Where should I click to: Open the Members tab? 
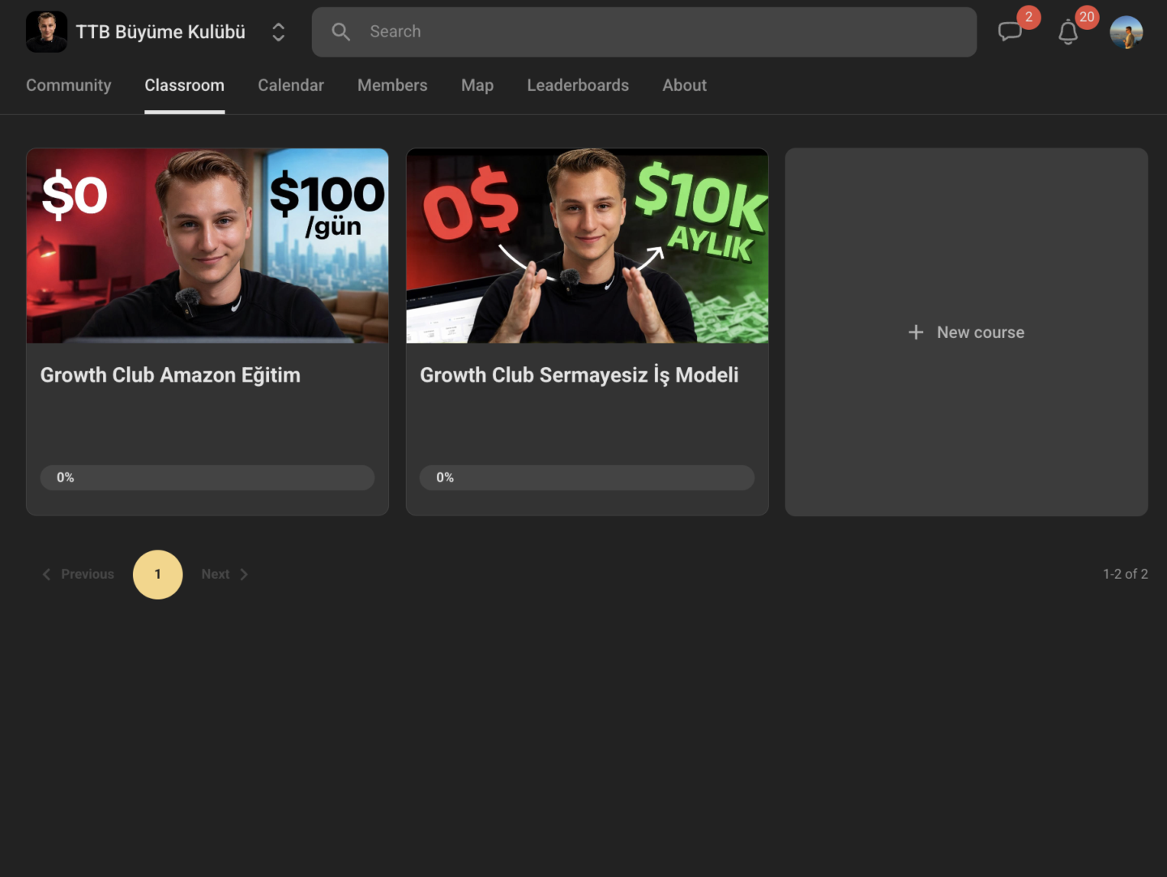coord(392,85)
